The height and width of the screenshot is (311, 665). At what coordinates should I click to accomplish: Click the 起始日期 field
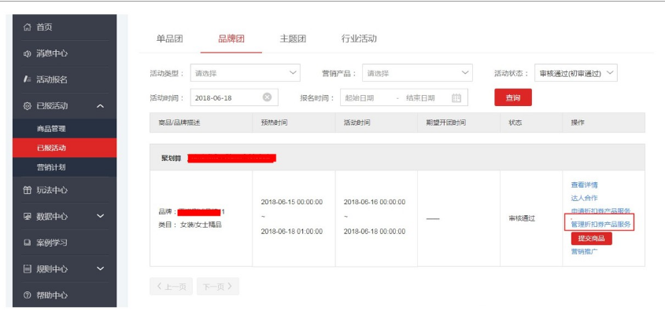(x=360, y=97)
